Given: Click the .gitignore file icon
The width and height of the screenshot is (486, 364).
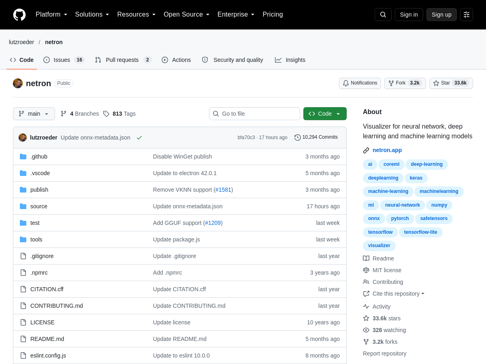Looking at the screenshot, I should (x=23, y=256).
